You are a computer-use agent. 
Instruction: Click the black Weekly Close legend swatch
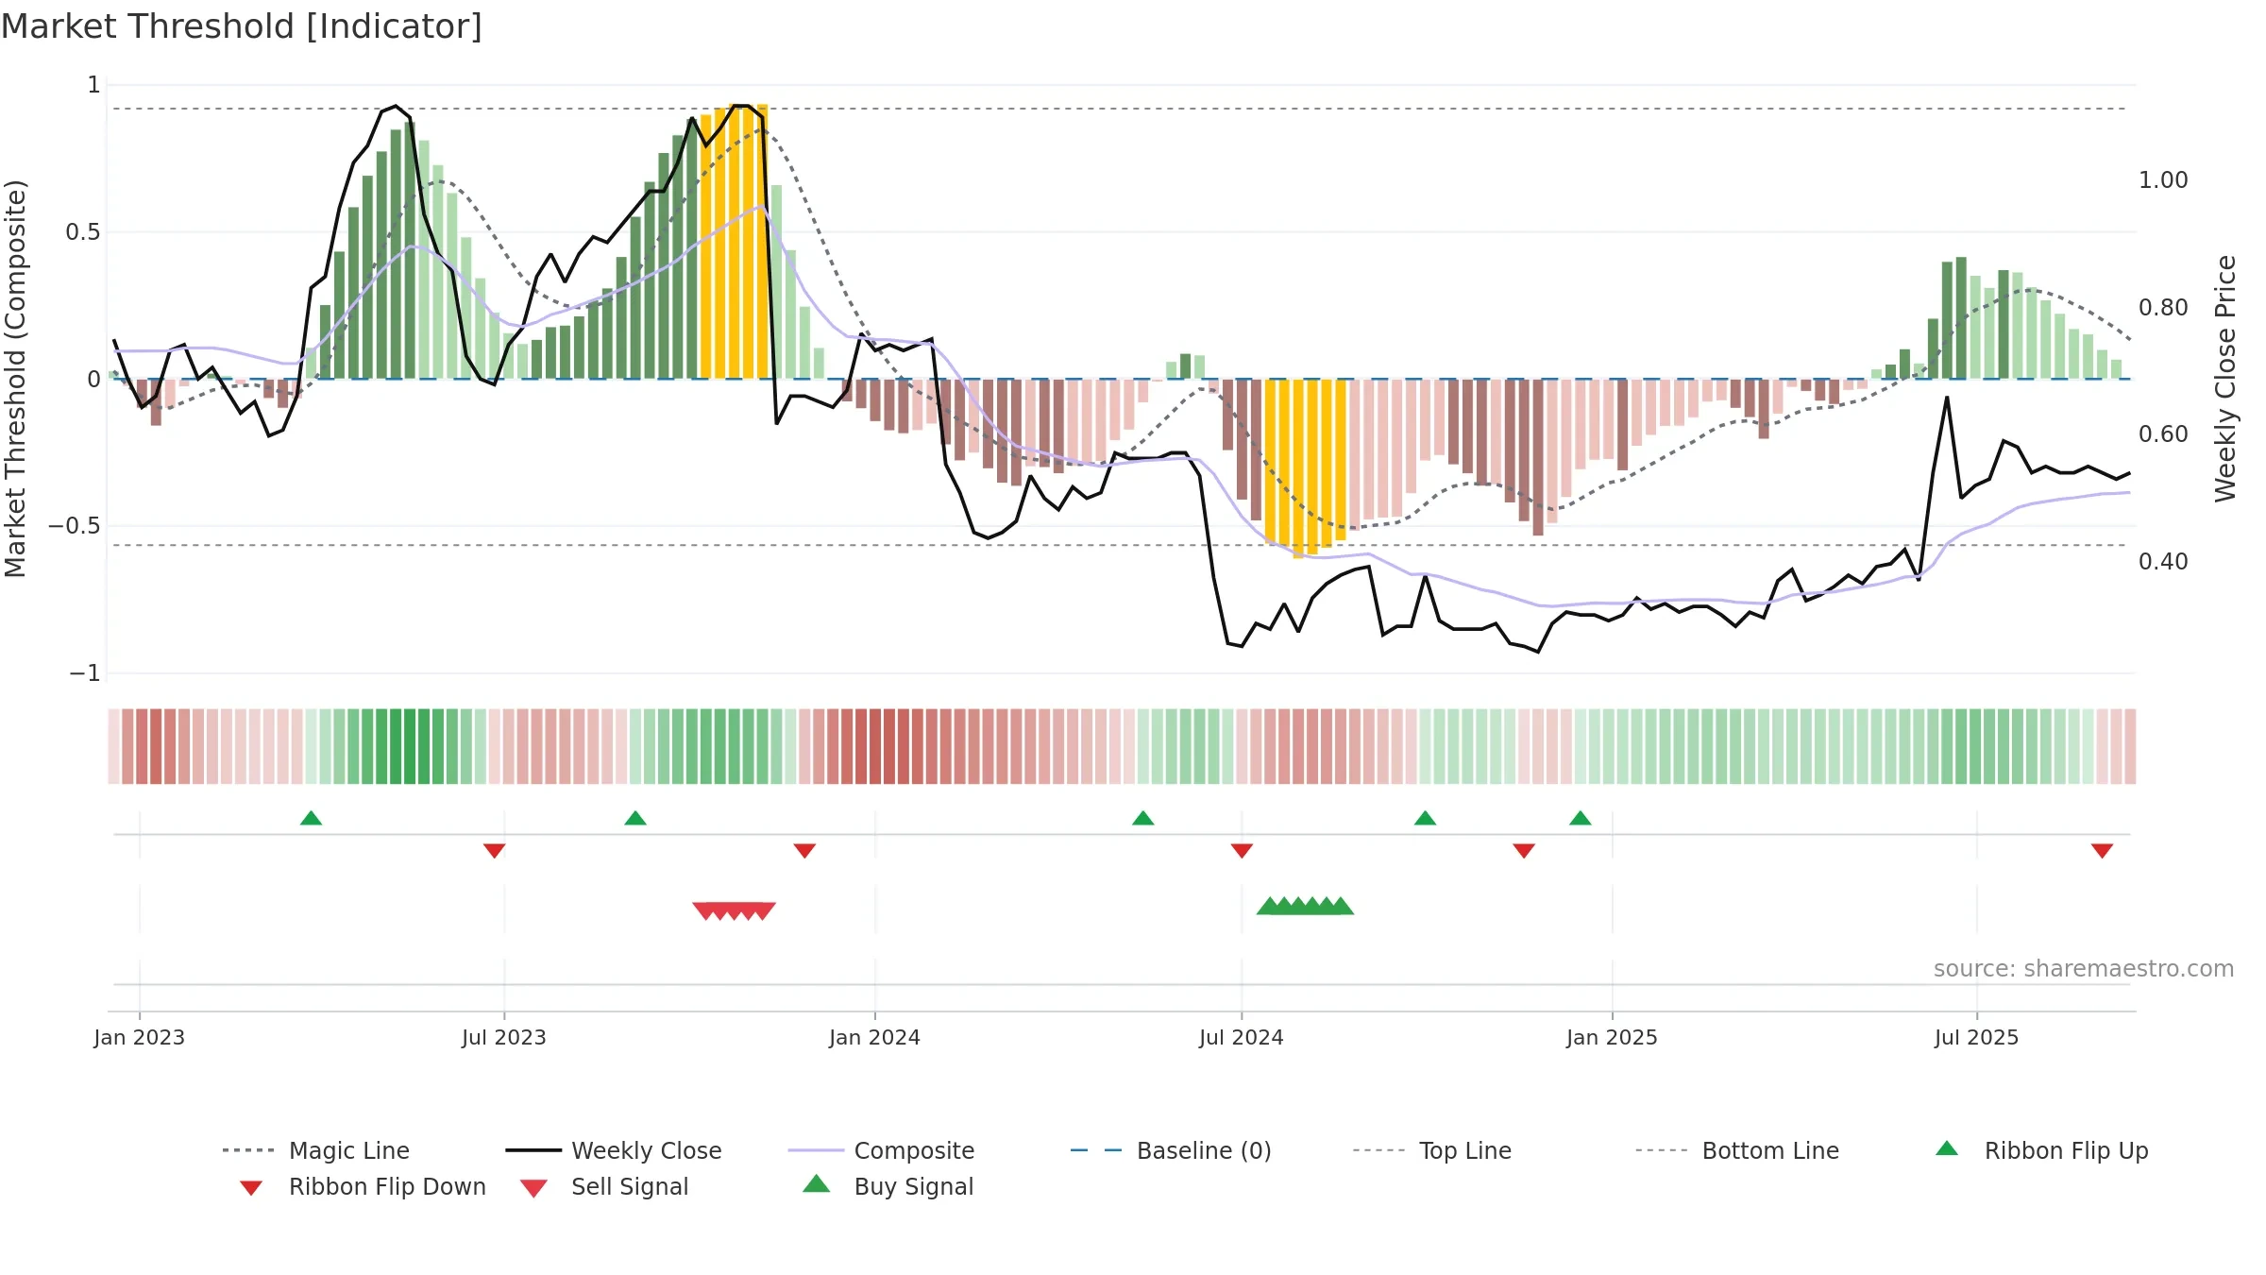tap(533, 1150)
